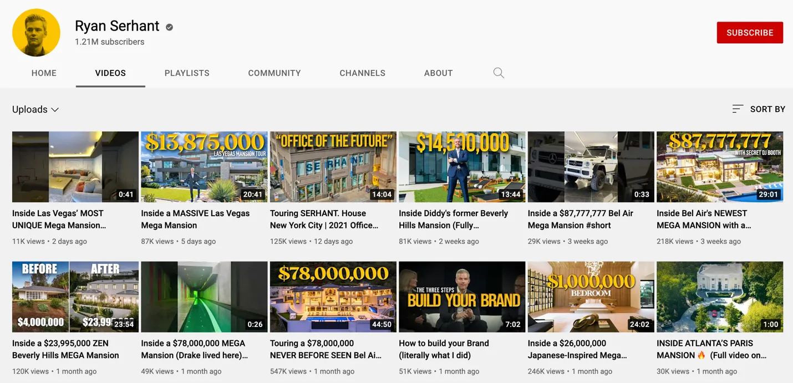Screen dimensions: 793x383
Task: Click the verified checkmark badge
Action: pos(170,27)
